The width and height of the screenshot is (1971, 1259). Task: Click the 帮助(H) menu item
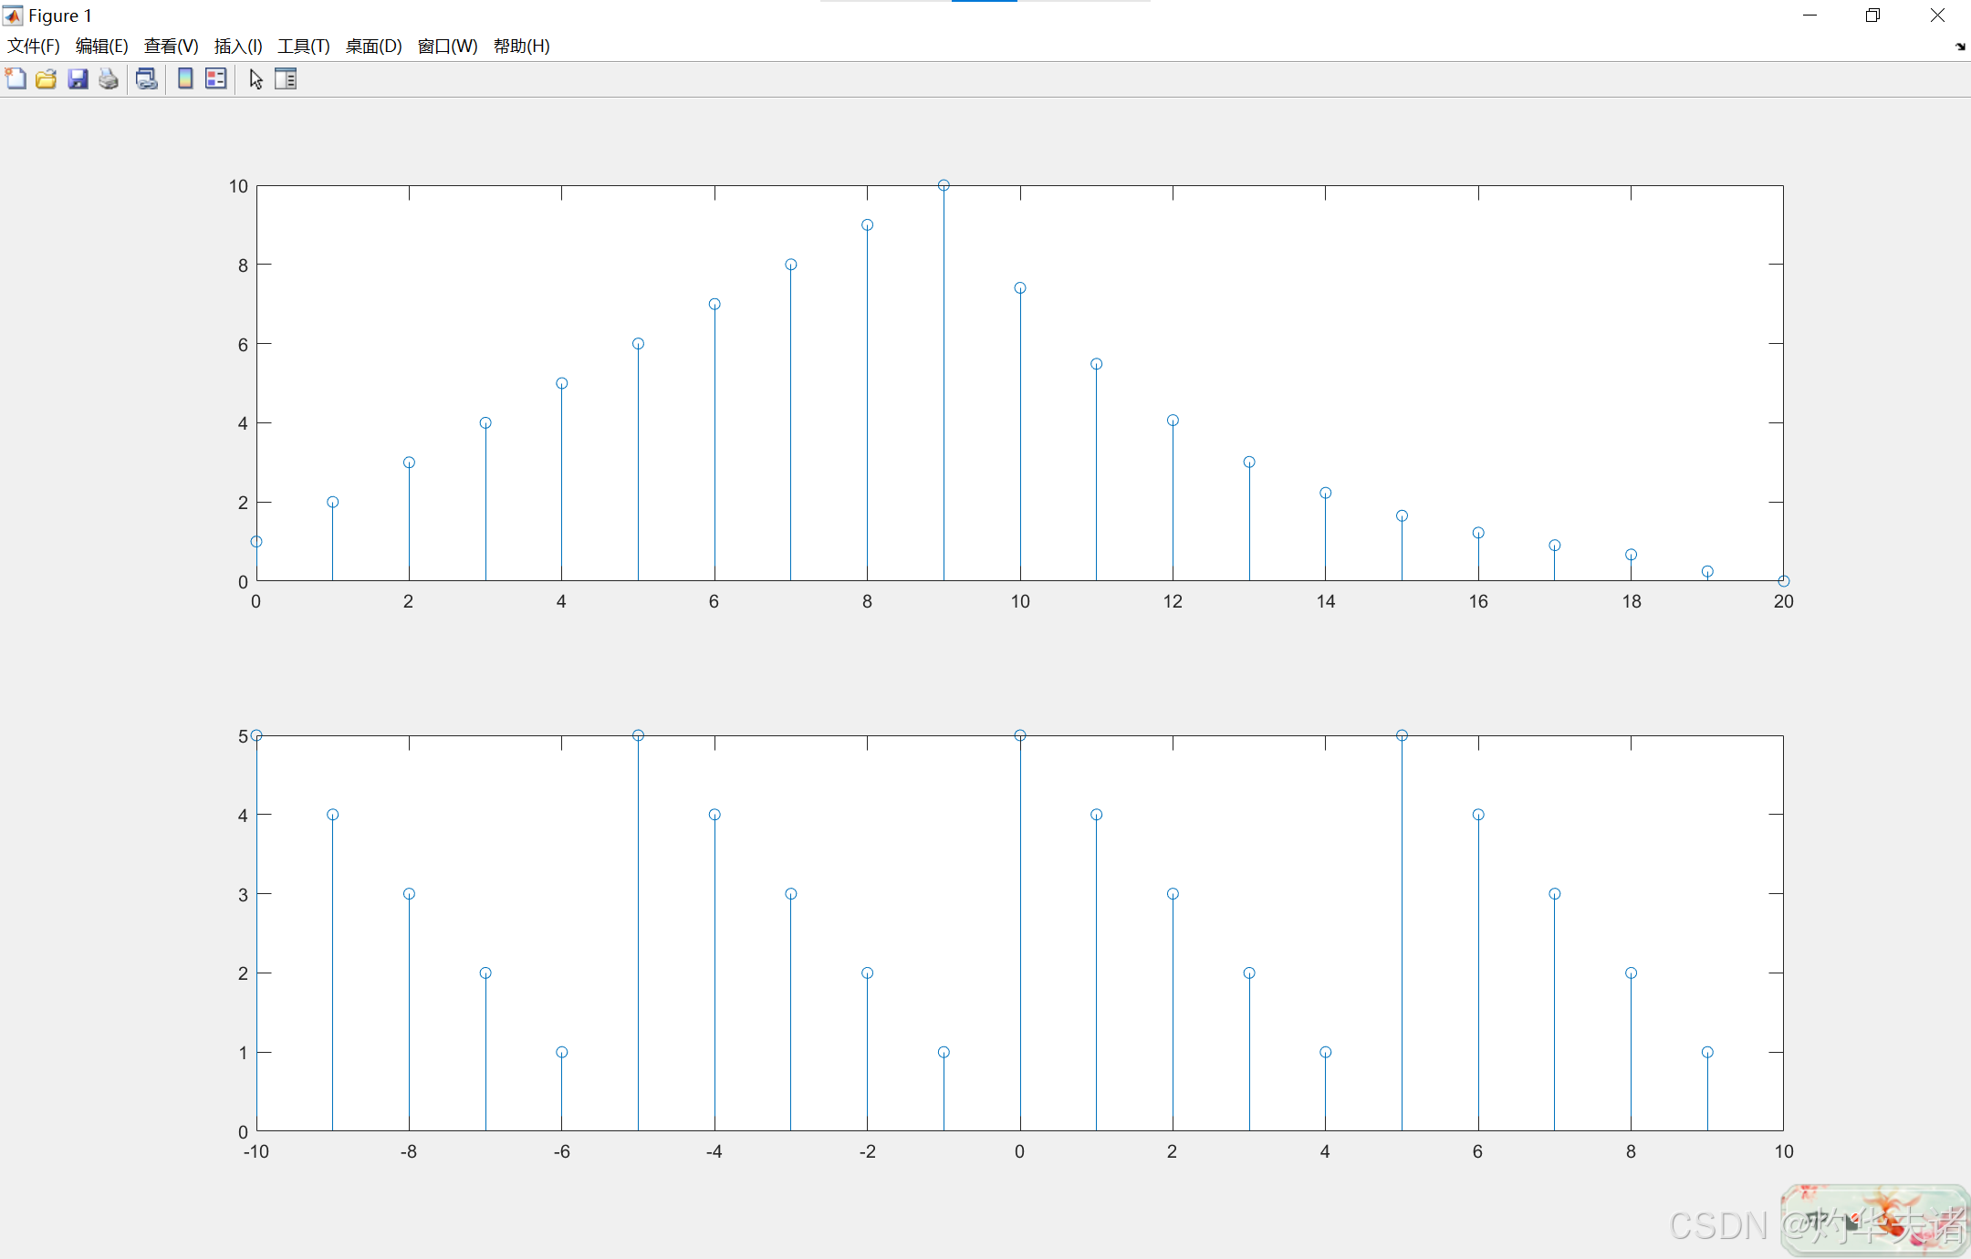pos(521,46)
